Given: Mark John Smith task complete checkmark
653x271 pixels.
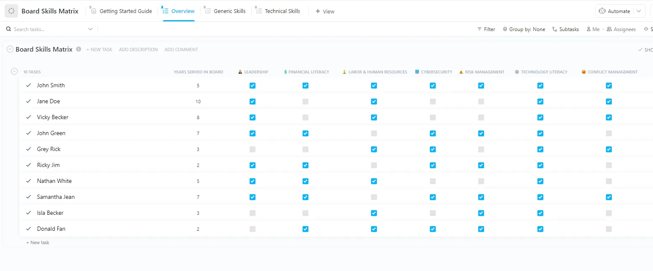Looking at the screenshot, I should pos(29,85).
